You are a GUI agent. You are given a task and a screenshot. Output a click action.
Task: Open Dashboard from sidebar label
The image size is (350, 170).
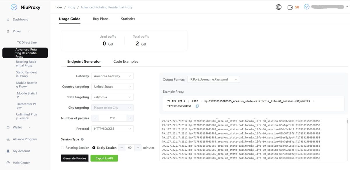pyautogui.click(x=20, y=20)
